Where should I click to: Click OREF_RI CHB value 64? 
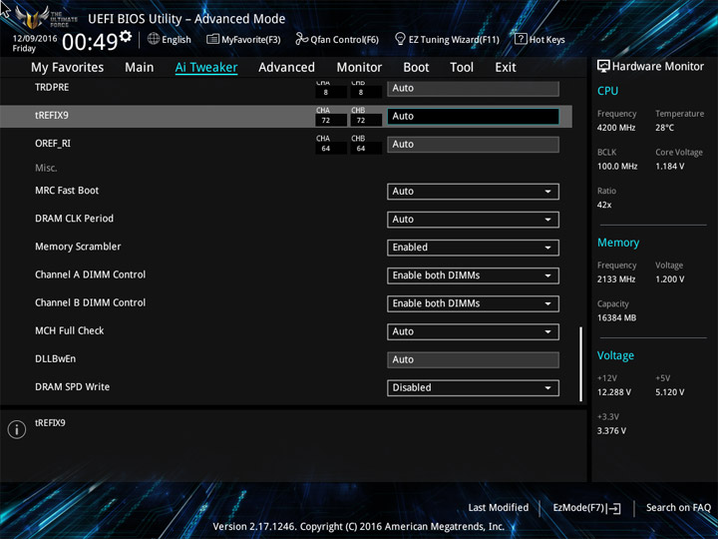pyautogui.click(x=366, y=149)
